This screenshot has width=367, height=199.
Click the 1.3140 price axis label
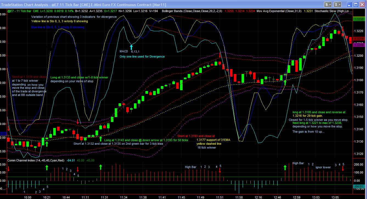359,129
